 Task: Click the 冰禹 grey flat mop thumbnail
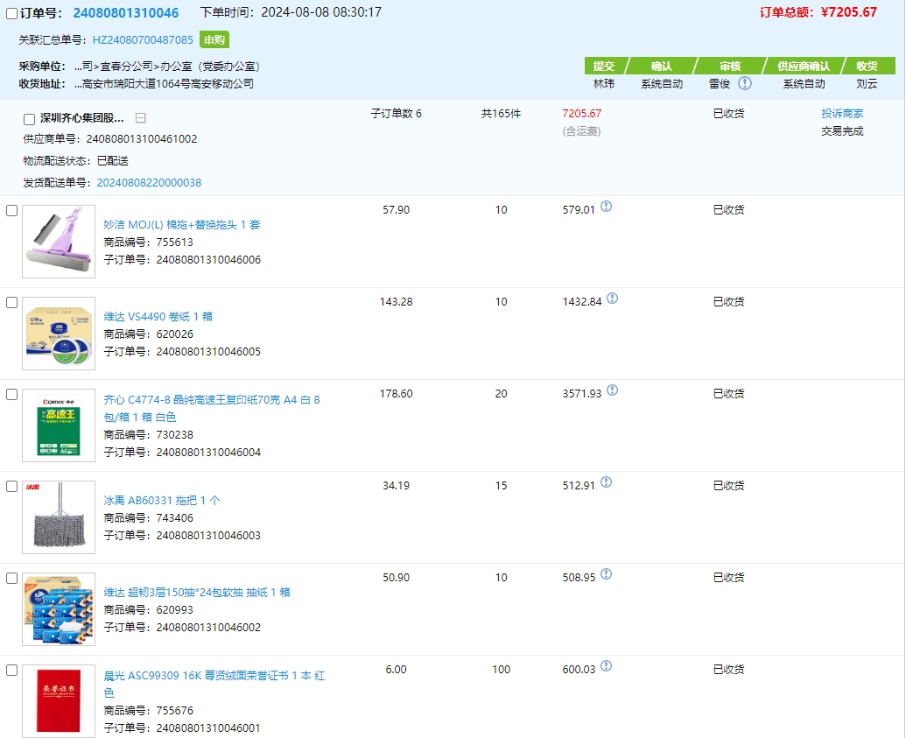pos(59,517)
